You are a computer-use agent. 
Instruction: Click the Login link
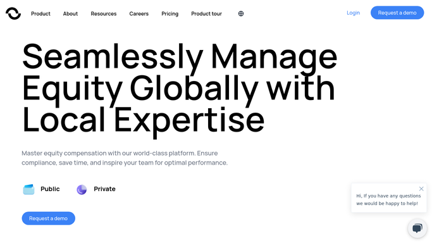tap(353, 13)
